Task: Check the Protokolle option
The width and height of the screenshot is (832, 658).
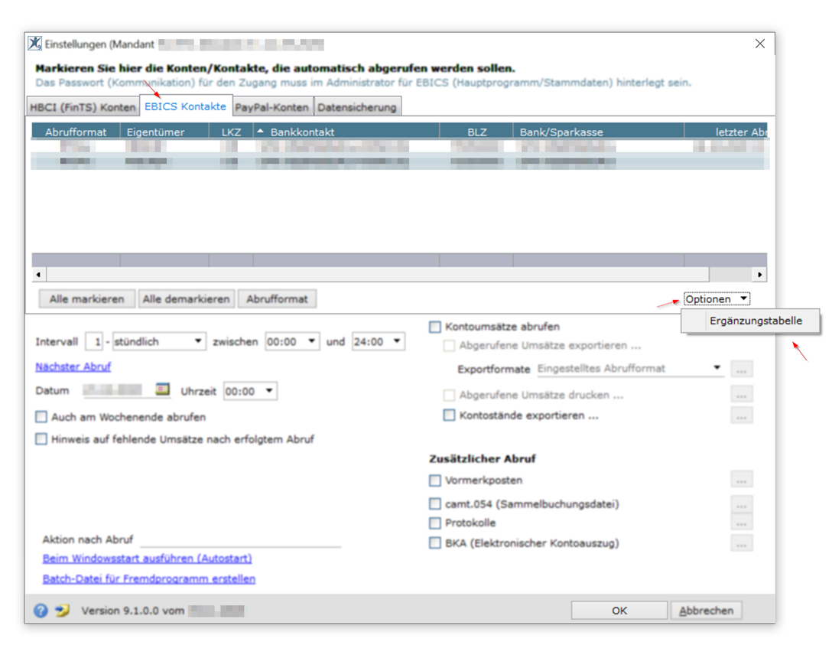Action: pos(435,523)
